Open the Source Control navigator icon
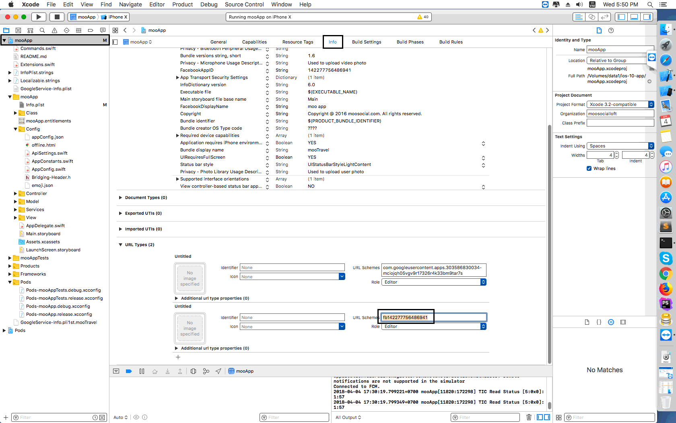The width and height of the screenshot is (676, 423). pyautogui.click(x=18, y=30)
